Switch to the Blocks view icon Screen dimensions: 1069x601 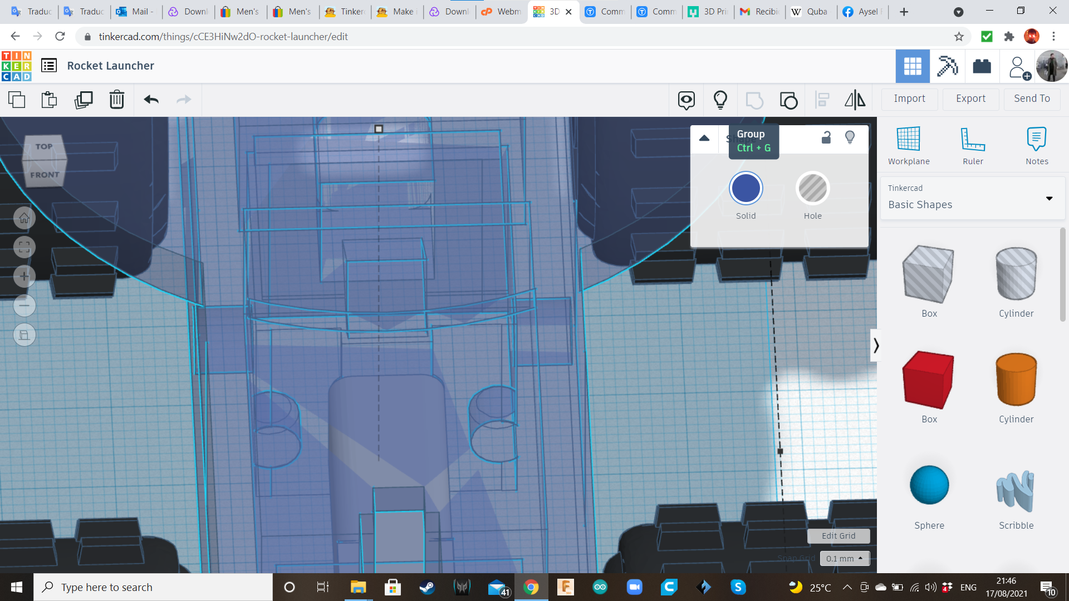947,66
